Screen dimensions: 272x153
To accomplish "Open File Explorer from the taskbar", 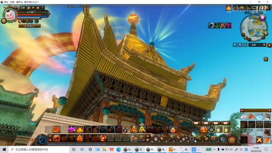I will coord(104,149).
